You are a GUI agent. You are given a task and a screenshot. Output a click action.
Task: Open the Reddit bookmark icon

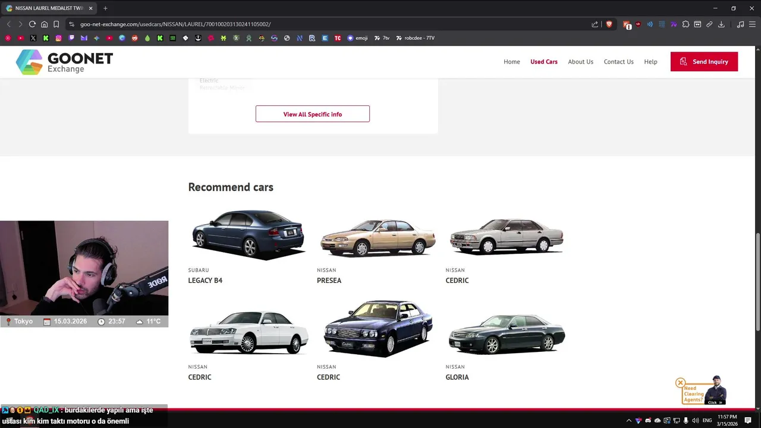tap(134, 38)
